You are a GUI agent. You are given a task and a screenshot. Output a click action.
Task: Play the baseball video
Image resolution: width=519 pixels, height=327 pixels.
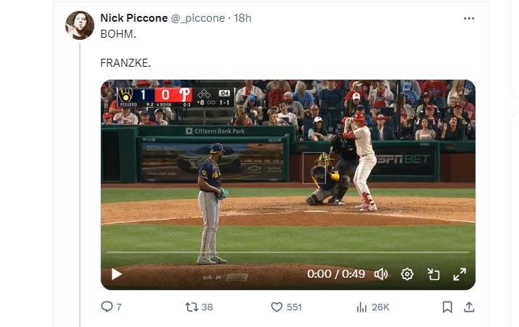[x=116, y=274]
